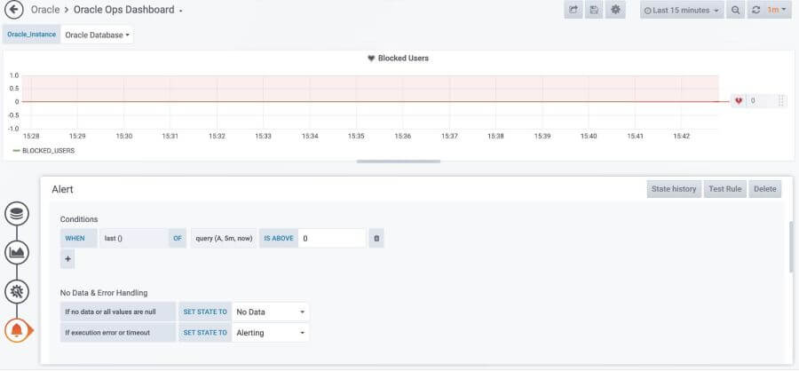
Task: Click the back arrow circle icon
Action: (x=13, y=10)
